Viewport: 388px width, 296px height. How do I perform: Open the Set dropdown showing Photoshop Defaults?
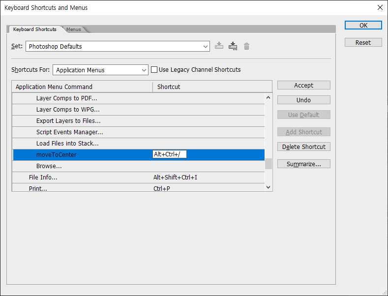pos(118,46)
